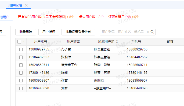Image resolution: width=184 pixels, height=106 pixels.
Task: Open the select-all checkbox dropdown arrow
Action: pos(23,41)
